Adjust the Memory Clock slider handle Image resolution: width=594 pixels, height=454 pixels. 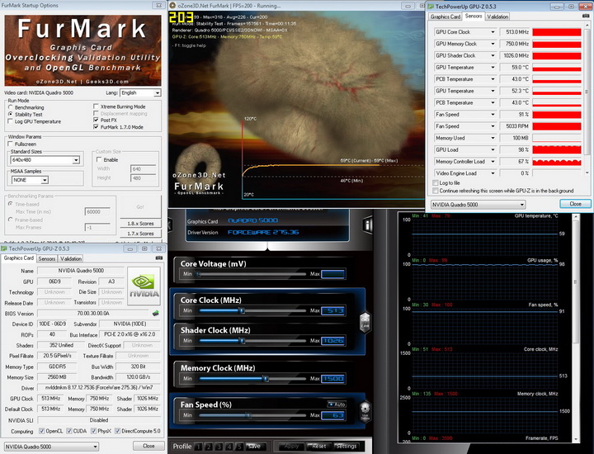pyautogui.click(x=266, y=379)
